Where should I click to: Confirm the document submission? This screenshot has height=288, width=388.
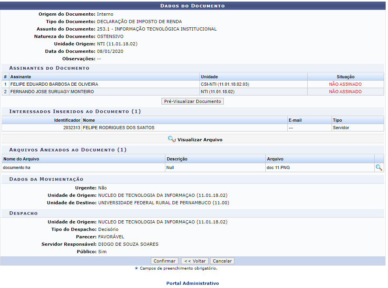pos(164,261)
